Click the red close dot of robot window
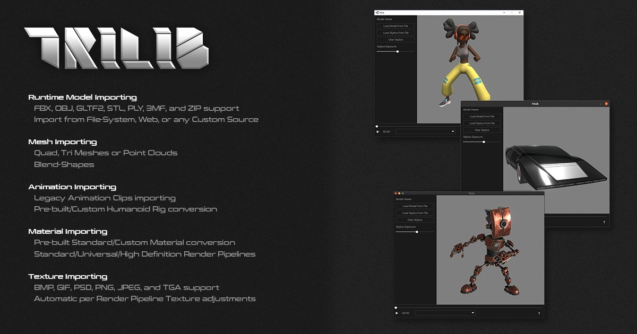The image size is (637, 334). [x=396, y=194]
